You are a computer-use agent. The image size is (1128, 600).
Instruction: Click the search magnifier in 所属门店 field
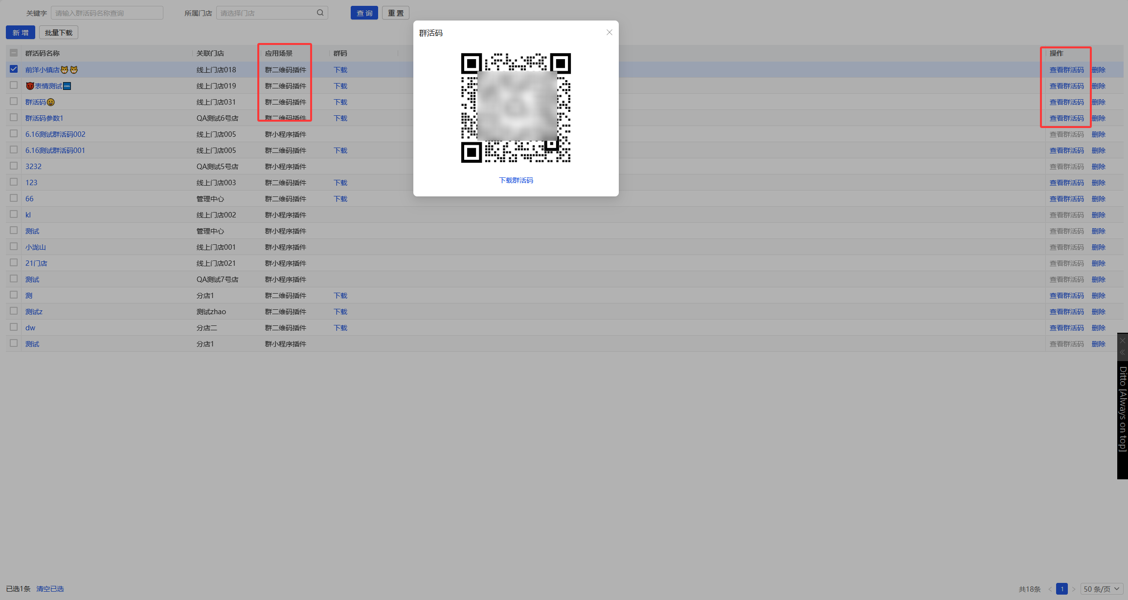320,13
